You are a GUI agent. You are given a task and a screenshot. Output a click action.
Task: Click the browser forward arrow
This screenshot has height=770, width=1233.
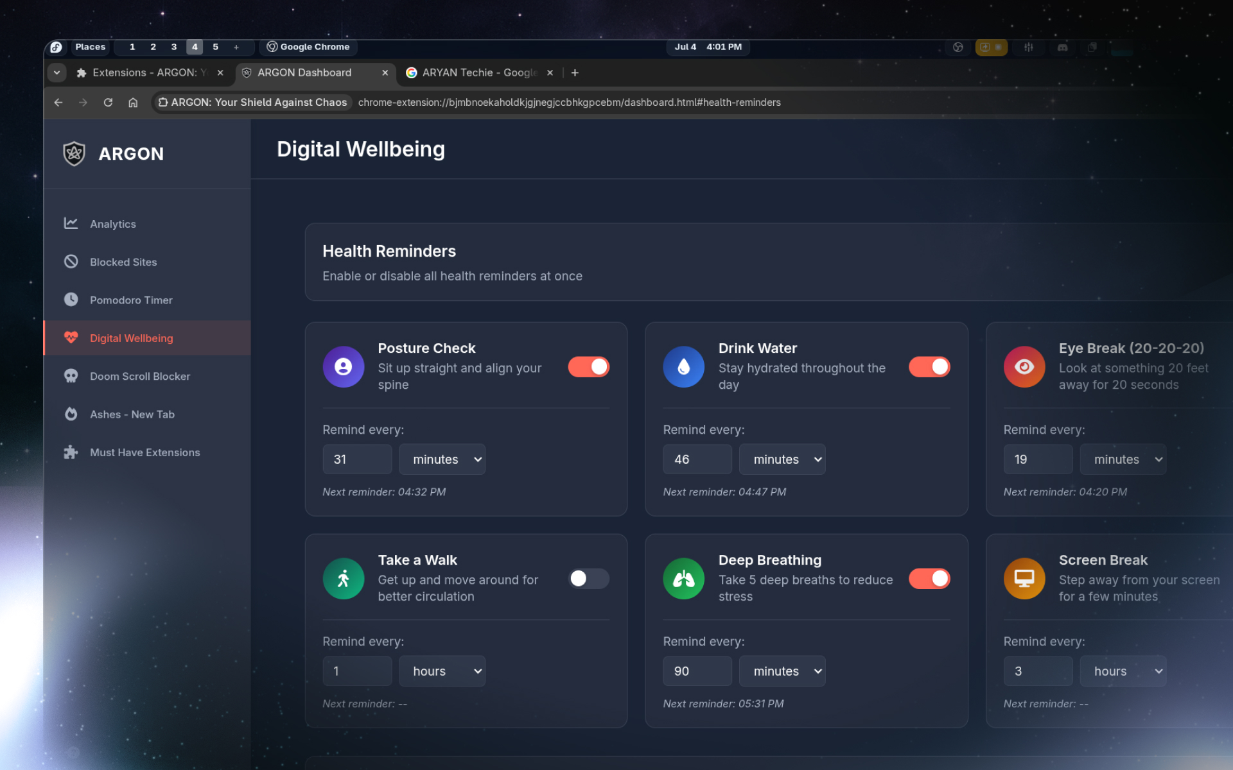click(x=83, y=102)
